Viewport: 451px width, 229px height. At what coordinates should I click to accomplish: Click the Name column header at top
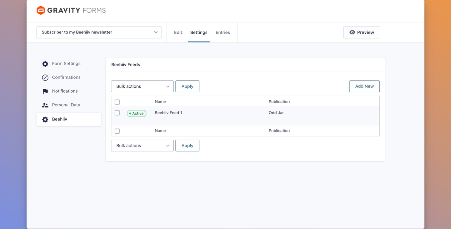[x=160, y=102]
